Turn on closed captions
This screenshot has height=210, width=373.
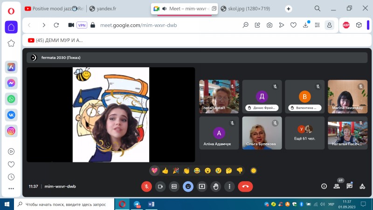[x=174, y=186]
